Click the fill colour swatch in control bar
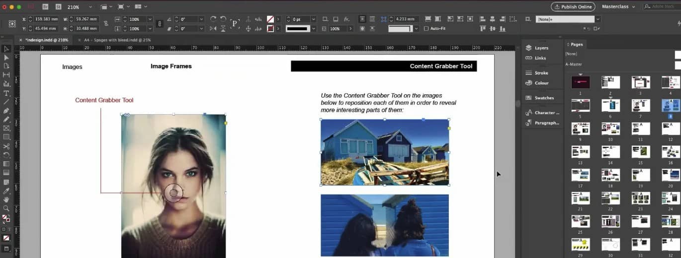 pos(270,19)
